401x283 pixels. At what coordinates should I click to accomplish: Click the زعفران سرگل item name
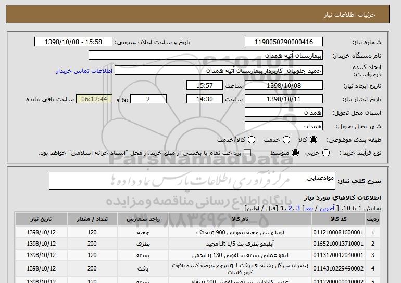pyautogui.click(x=240, y=269)
